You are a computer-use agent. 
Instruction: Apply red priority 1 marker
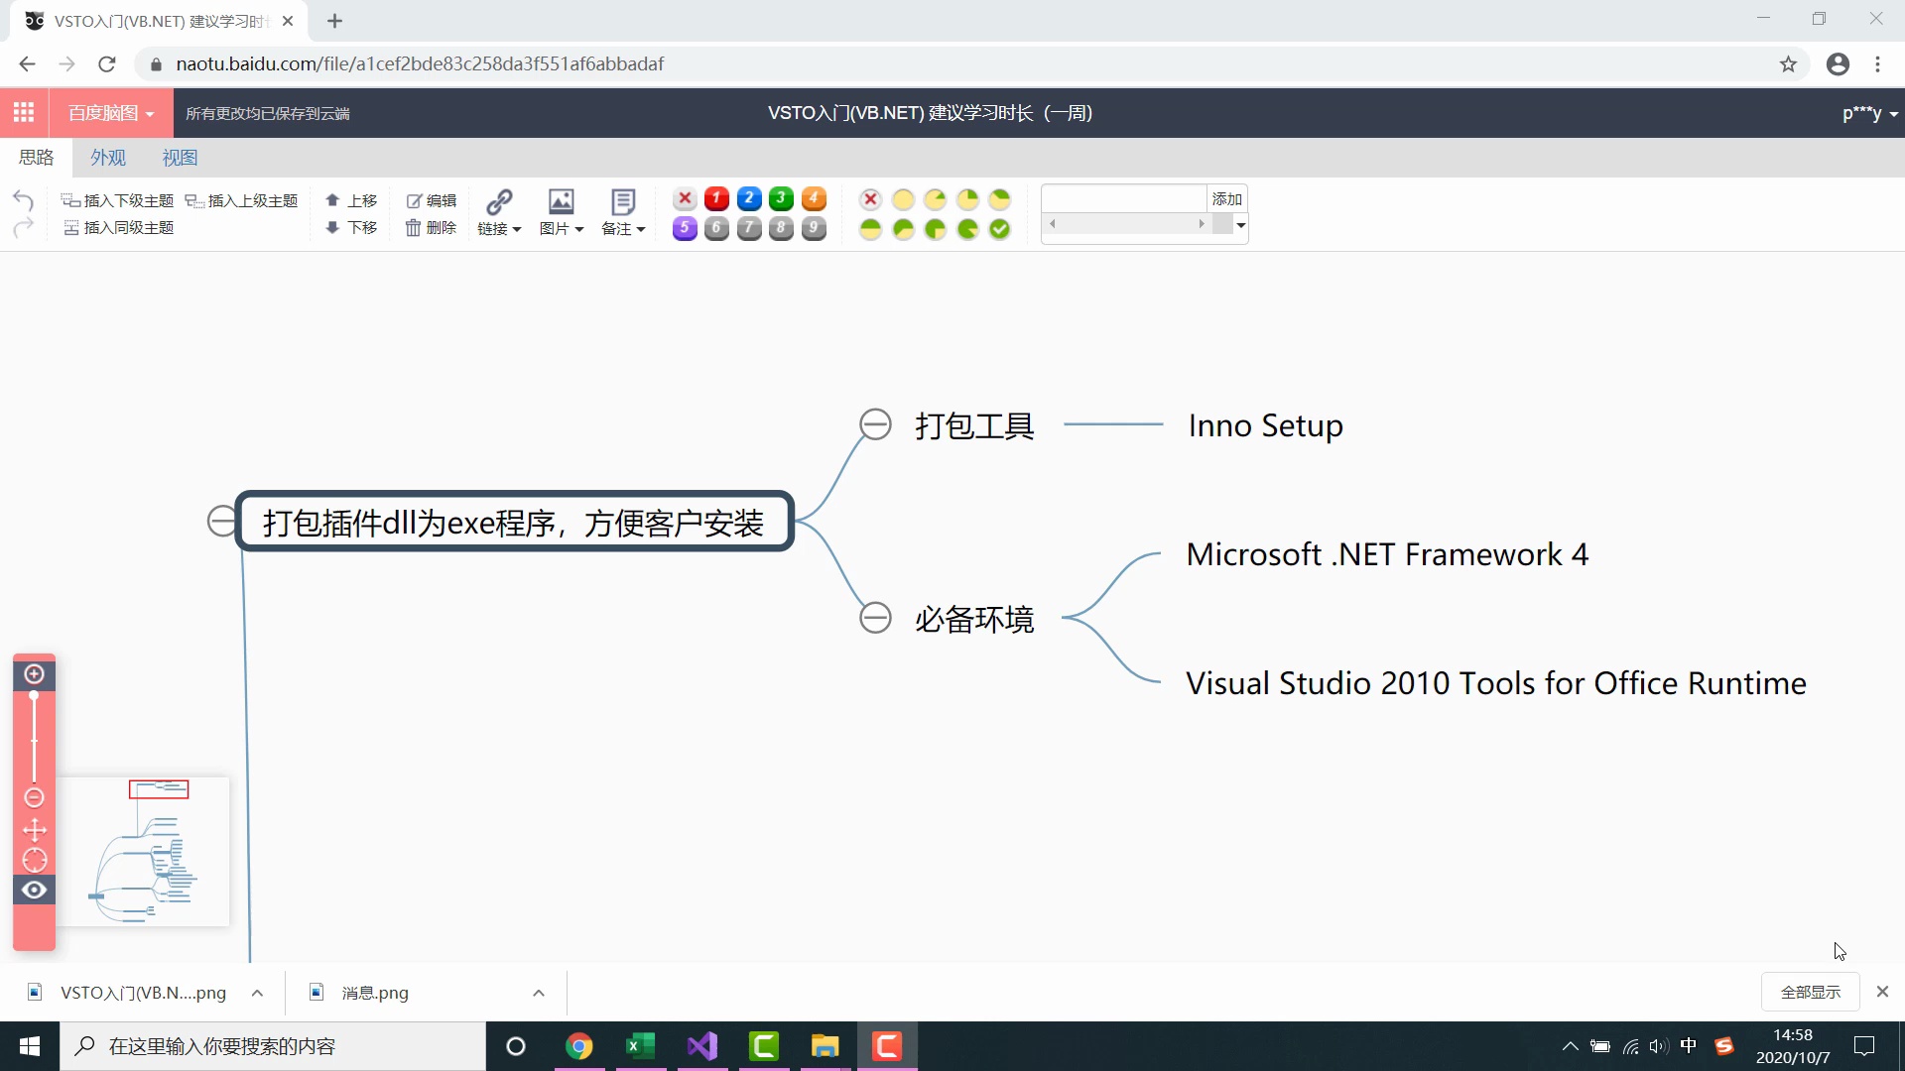pyautogui.click(x=716, y=199)
